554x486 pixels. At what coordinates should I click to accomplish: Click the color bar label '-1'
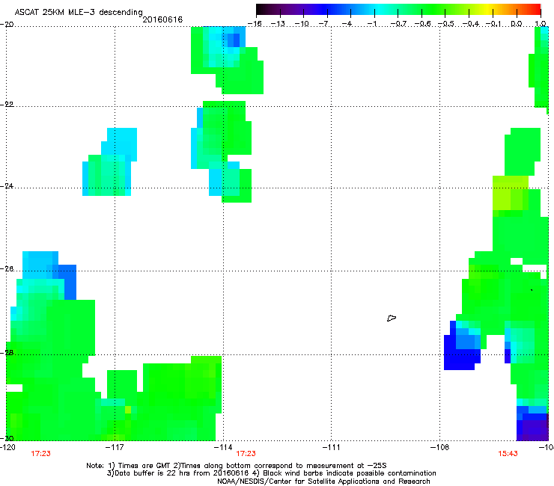(372, 24)
